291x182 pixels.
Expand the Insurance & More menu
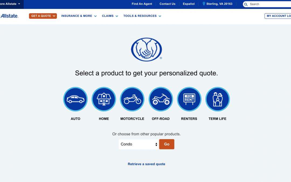[x=79, y=16]
